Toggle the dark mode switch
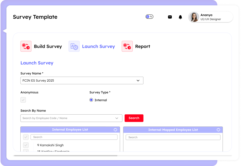The image size is (241, 166). tap(149, 17)
